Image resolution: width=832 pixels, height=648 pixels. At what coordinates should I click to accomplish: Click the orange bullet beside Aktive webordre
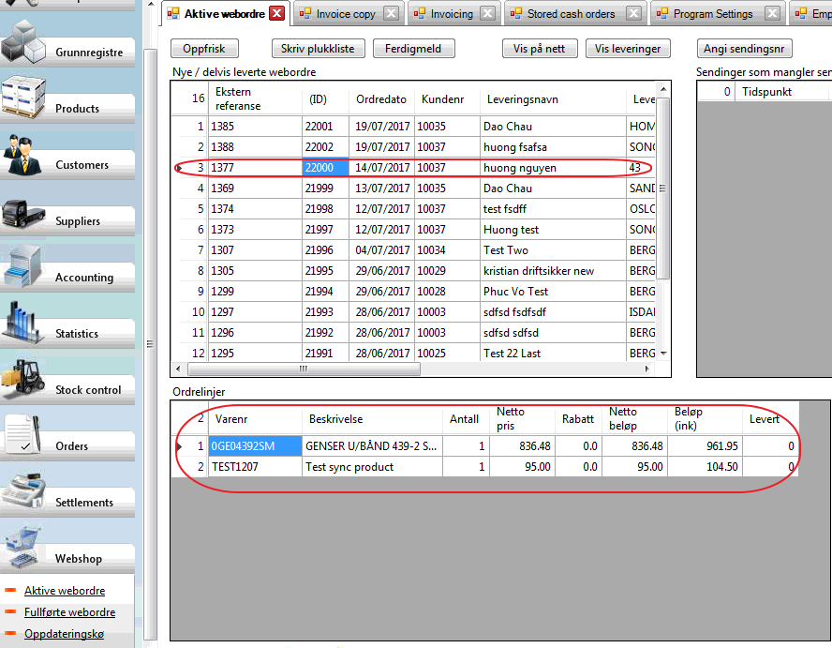[x=10, y=590]
